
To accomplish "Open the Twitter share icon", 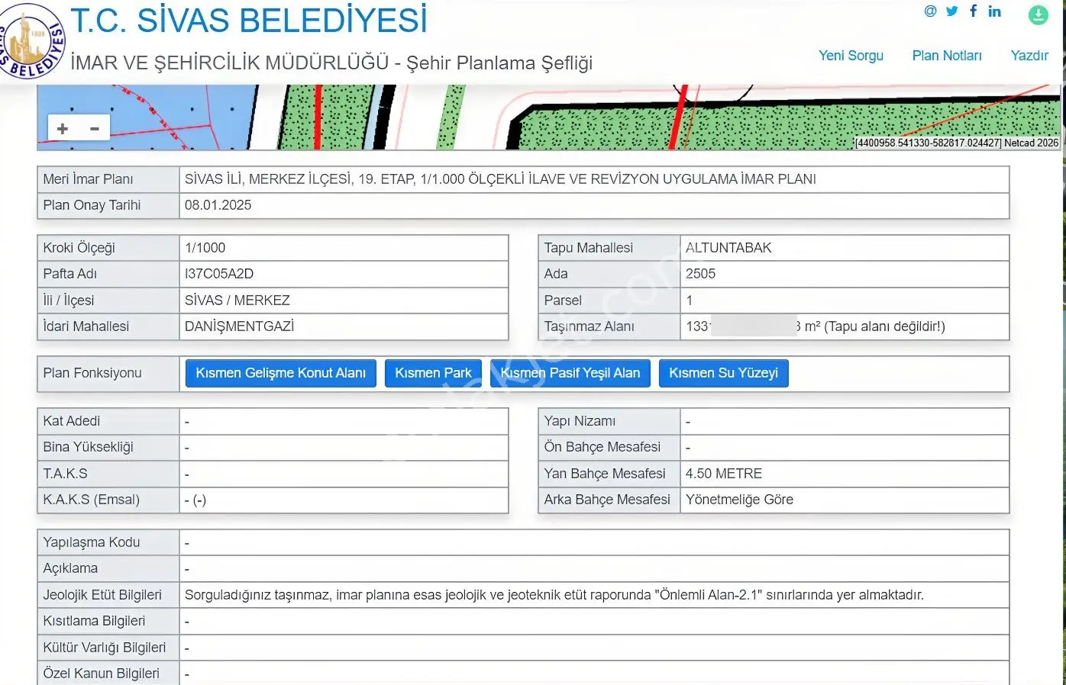I will coord(951,11).
